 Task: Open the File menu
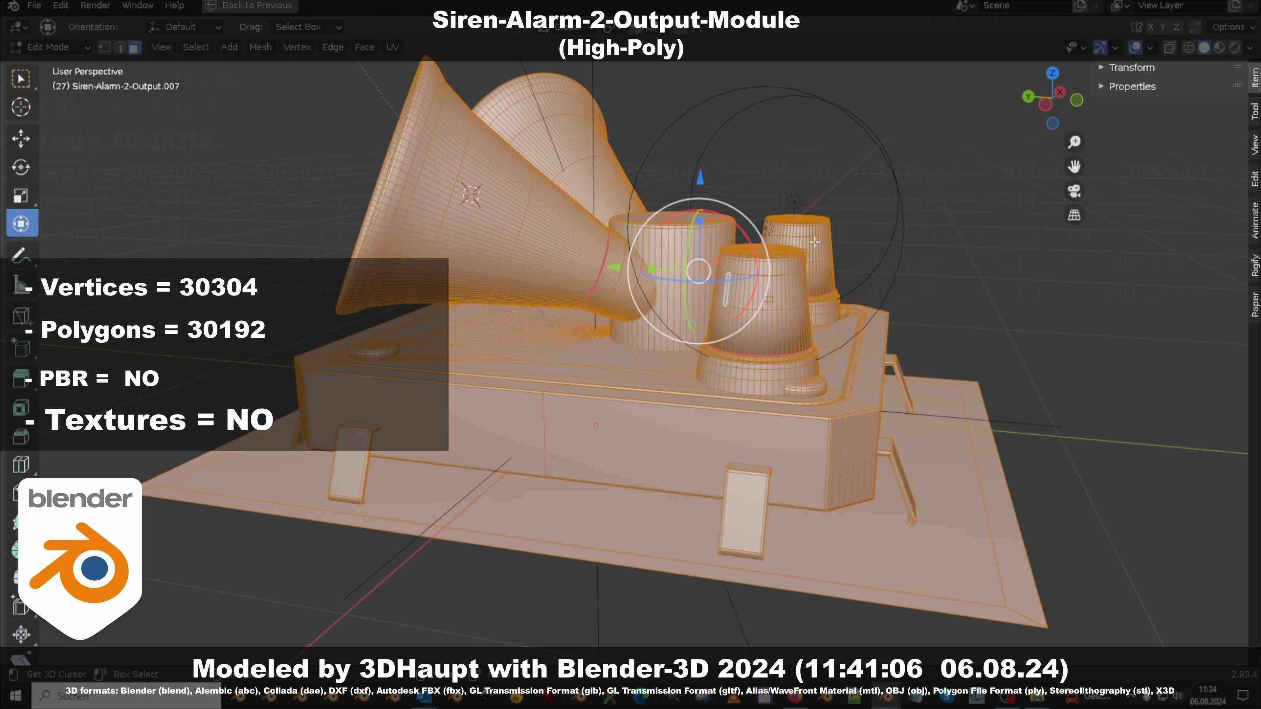click(34, 5)
